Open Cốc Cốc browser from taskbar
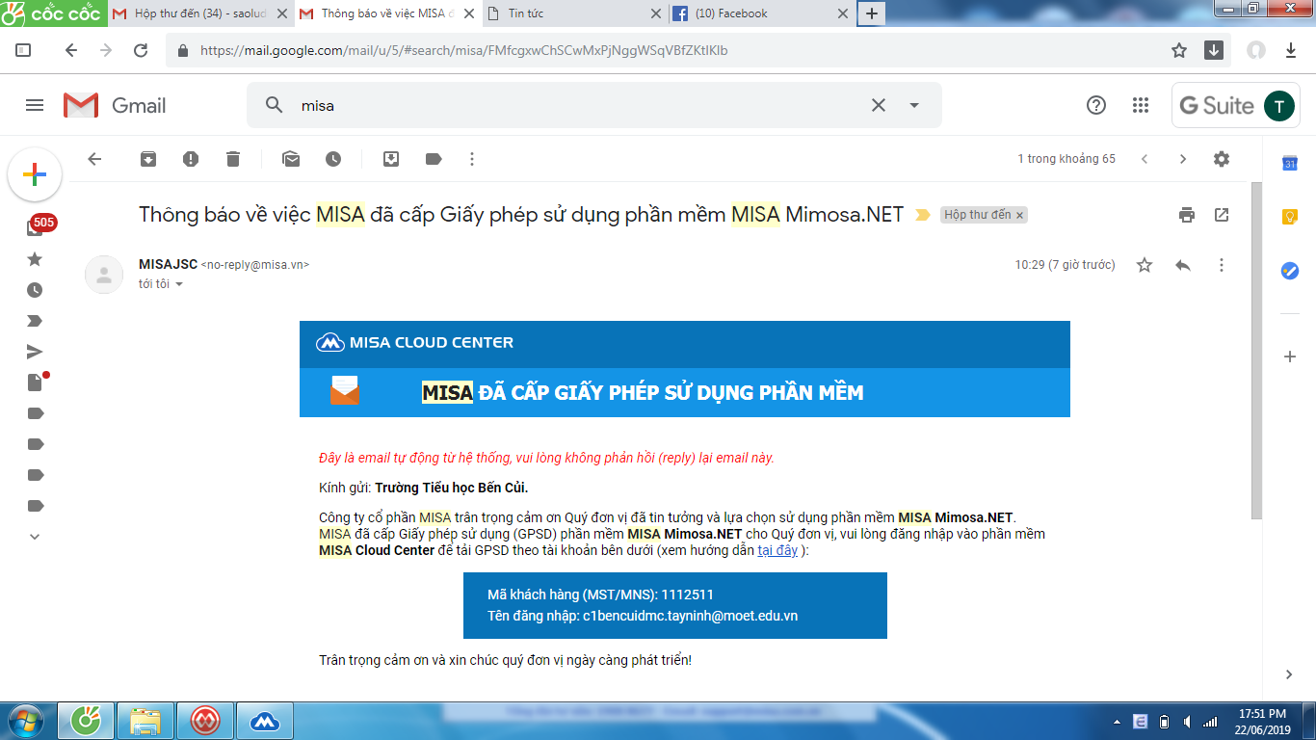 [x=88, y=720]
